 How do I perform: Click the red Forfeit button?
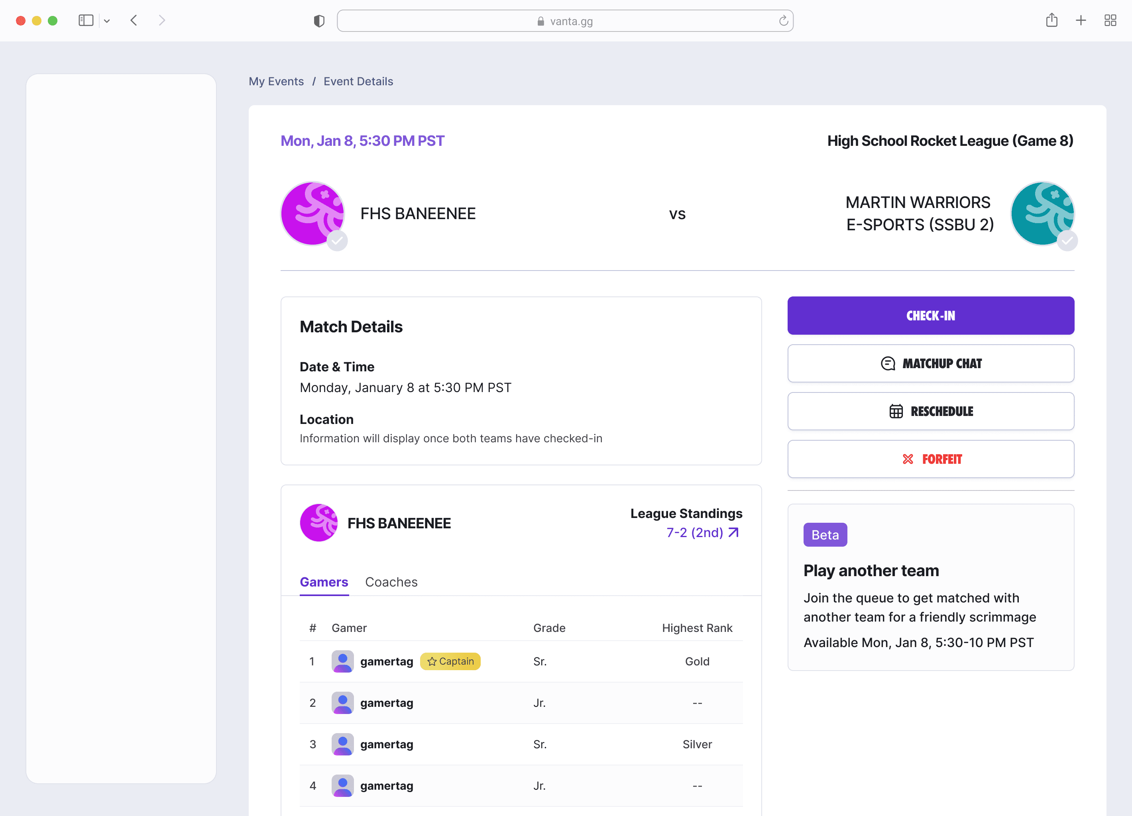(930, 459)
